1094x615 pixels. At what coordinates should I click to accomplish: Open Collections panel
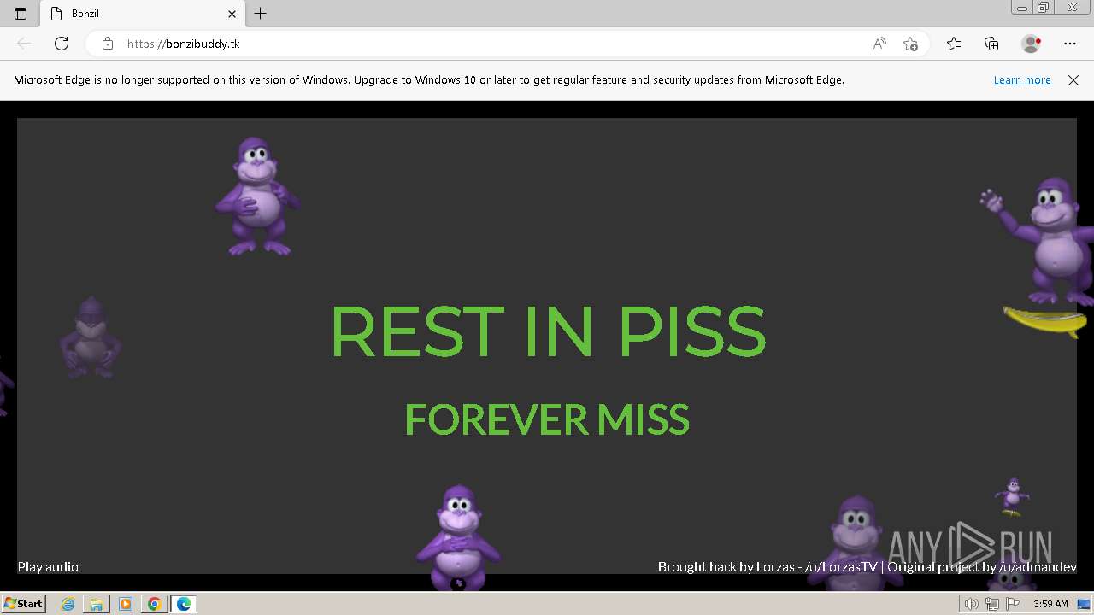tap(991, 44)
